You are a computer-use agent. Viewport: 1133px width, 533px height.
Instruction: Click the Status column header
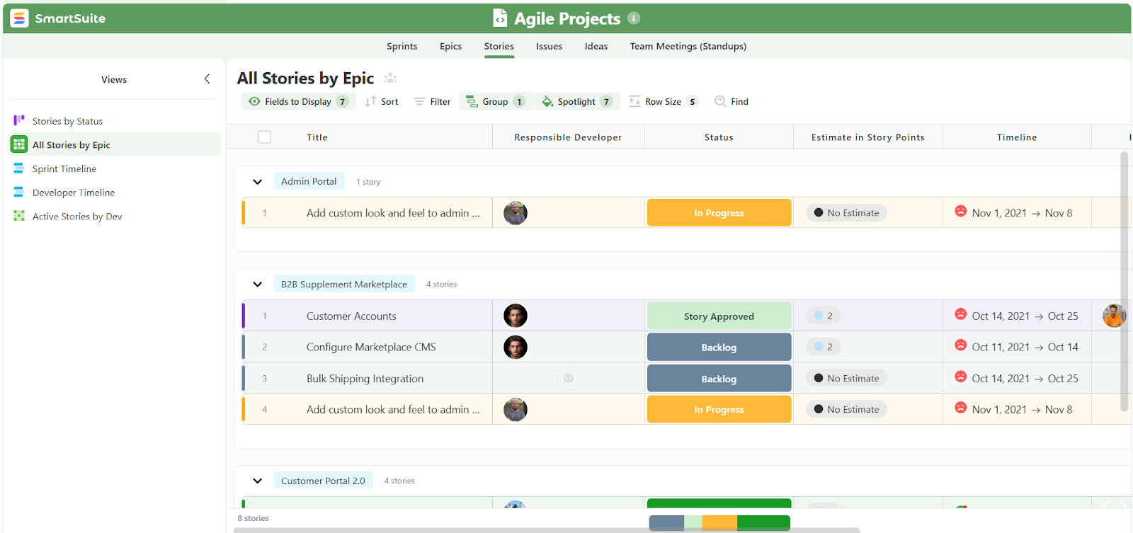719,137
